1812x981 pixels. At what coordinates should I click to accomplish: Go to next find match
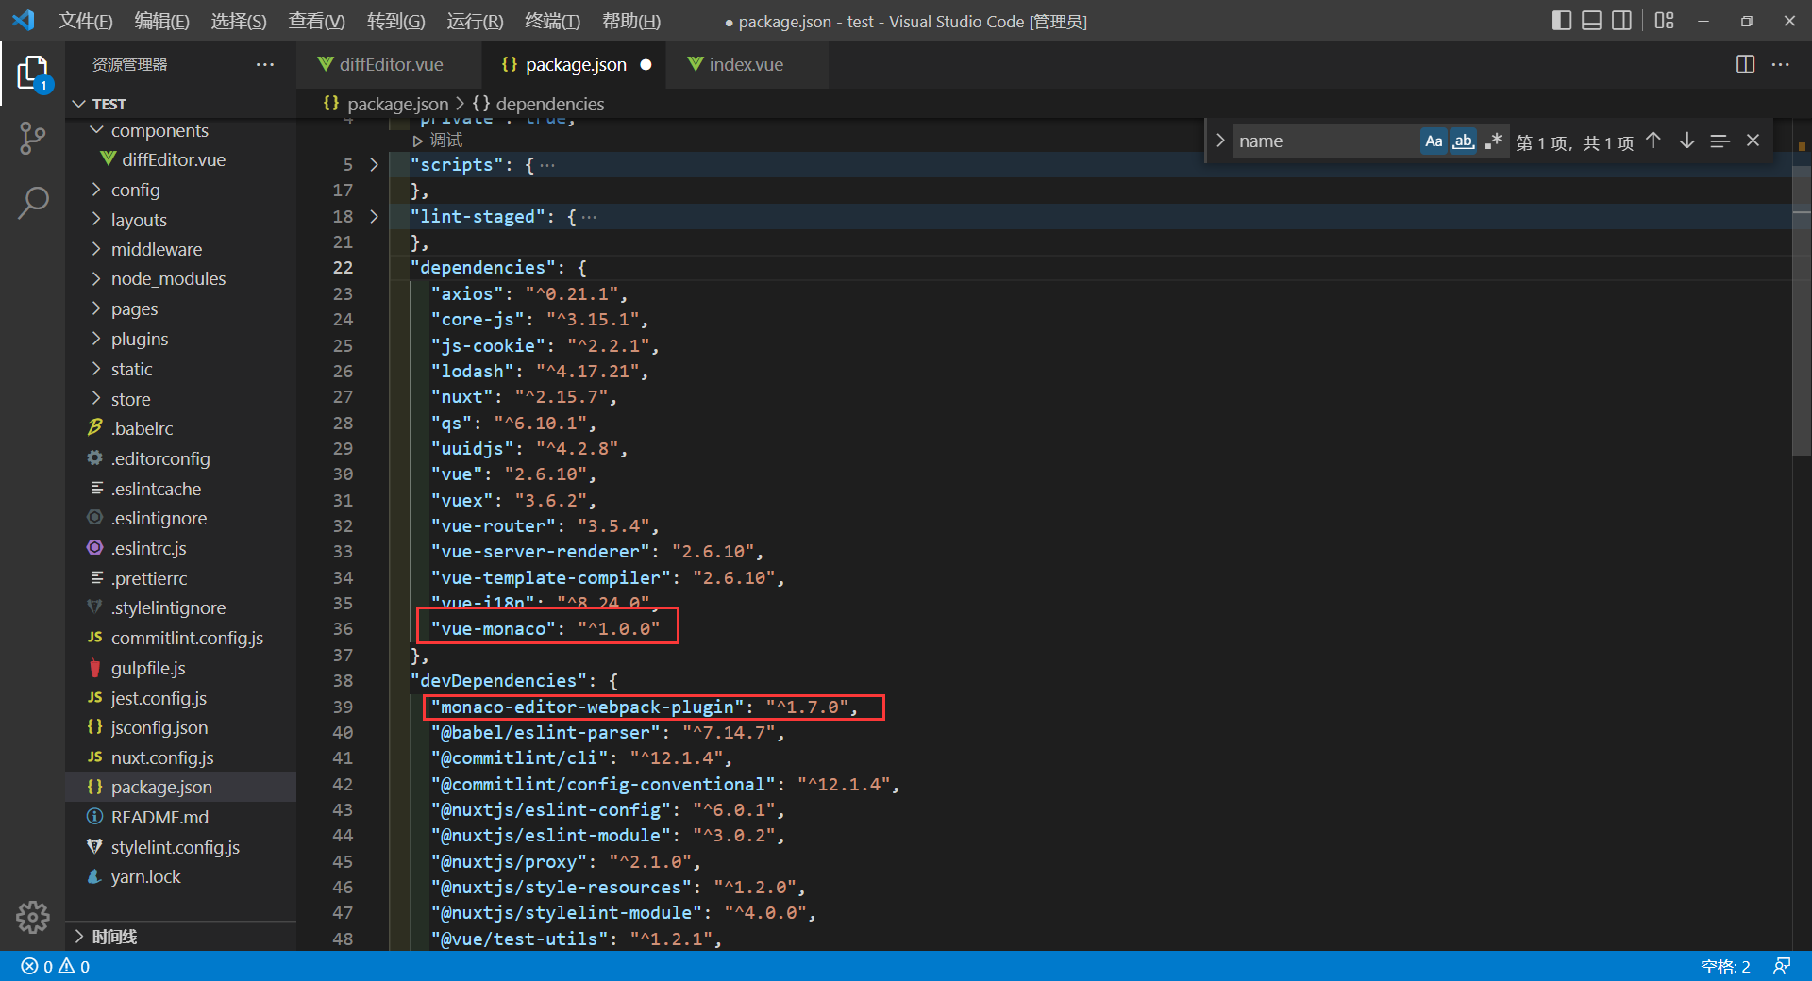click(1686, 141)
